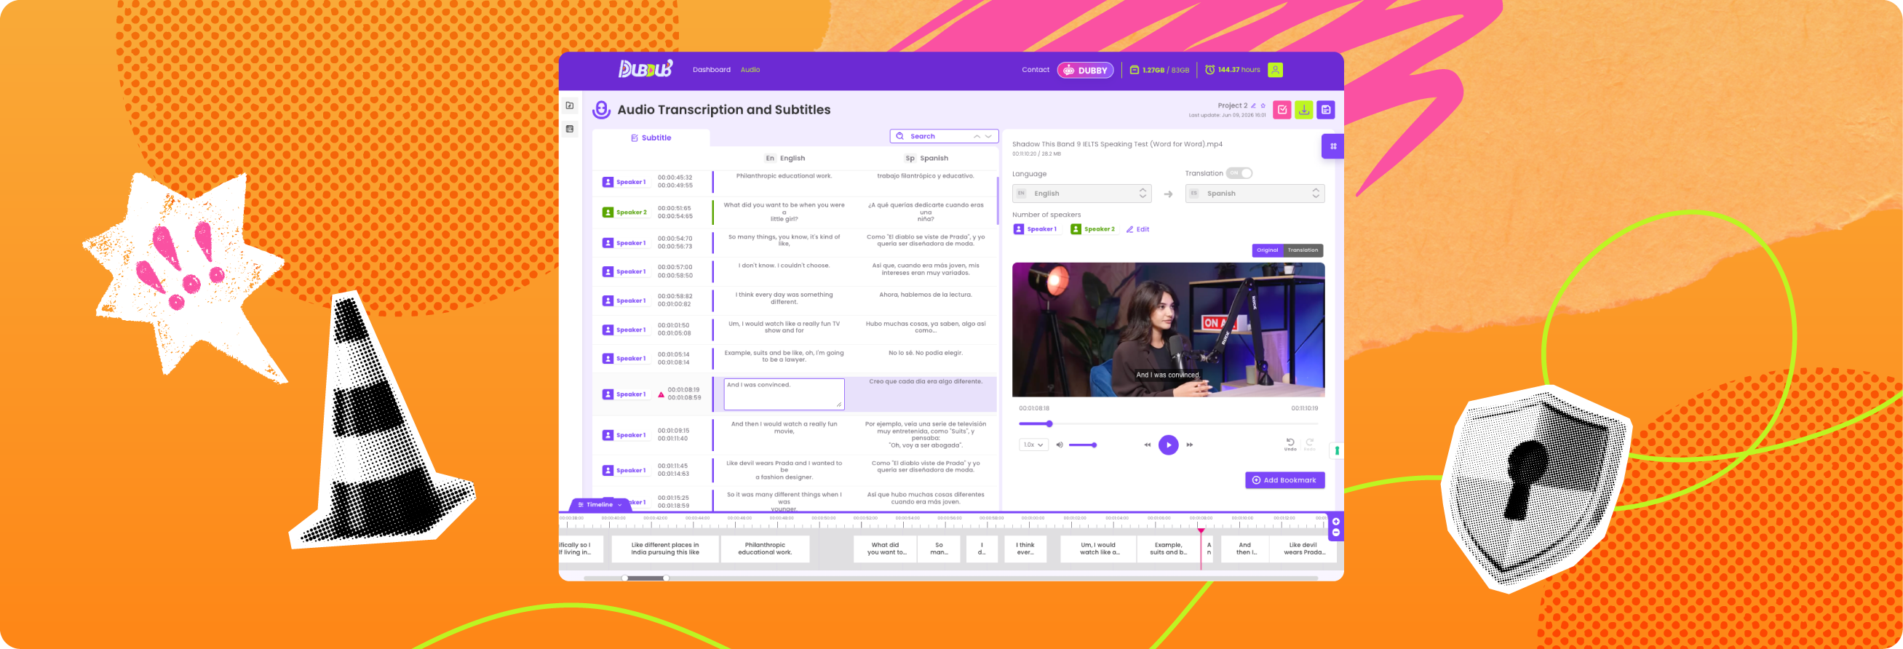
Task: Open the 1.0x playback speed dropdown
Action: coord(1033,445)
